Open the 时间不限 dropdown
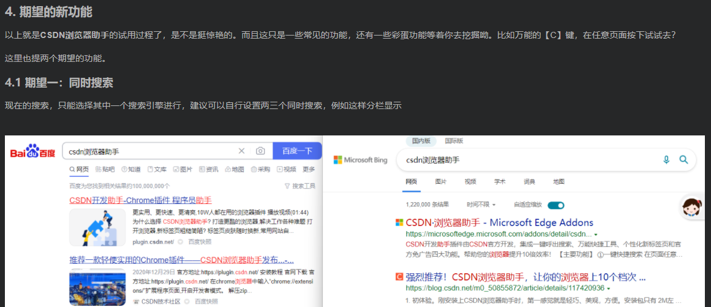The height and width of the screenshot is (307, 711). [481, 205]
